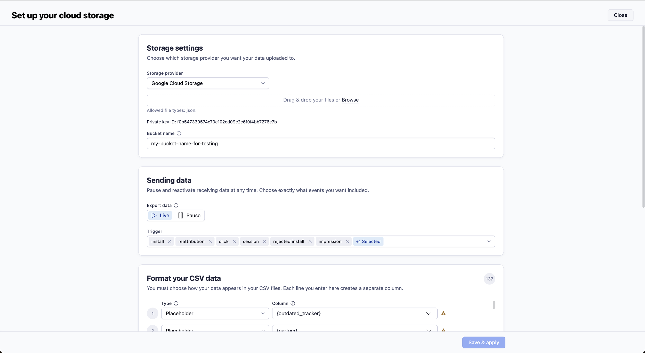
Task: Remove the impression trigger tag
Action: (x=347, y=241)
